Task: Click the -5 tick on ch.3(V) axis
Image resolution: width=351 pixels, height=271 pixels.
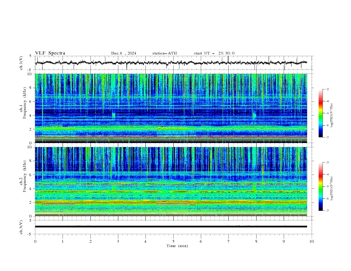Action: pos(30,234)
